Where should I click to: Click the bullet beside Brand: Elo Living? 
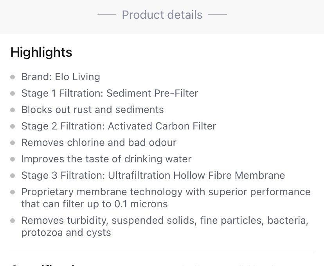click(13, 77)
